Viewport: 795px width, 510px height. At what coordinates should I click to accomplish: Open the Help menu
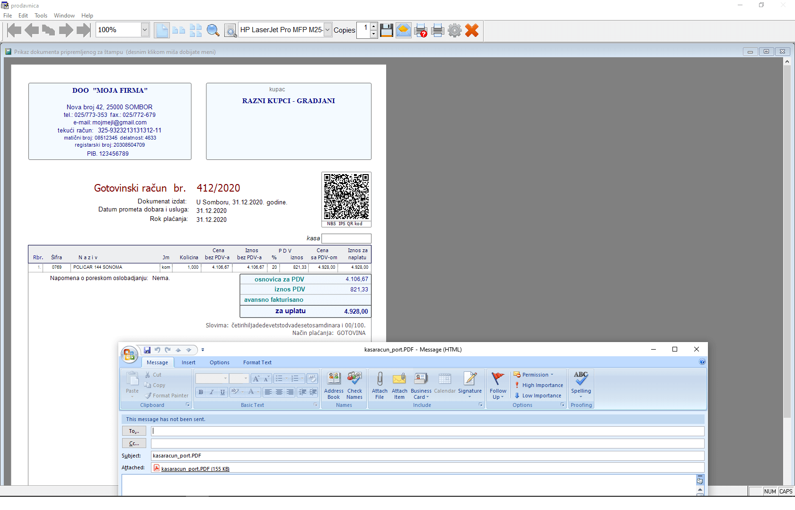pyautogui.click(x=87, y=16)
